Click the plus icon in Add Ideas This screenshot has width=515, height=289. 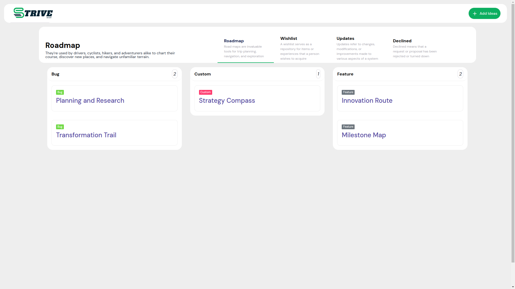(x=475, y=14)
